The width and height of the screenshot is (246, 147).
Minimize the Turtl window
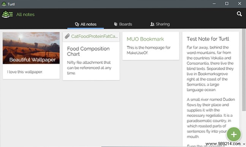(x=214, y=3)
